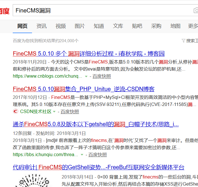Open cnblogs.com/ichunq green URL

point(48,76)
